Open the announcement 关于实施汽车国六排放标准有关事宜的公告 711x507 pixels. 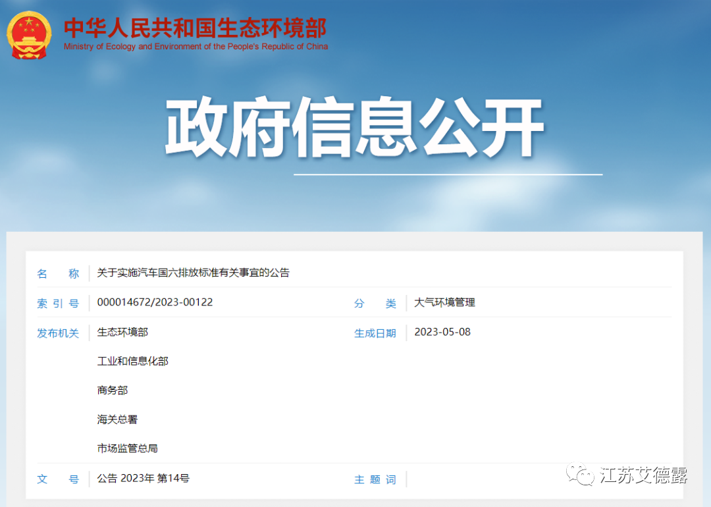[x=194, y=273]
